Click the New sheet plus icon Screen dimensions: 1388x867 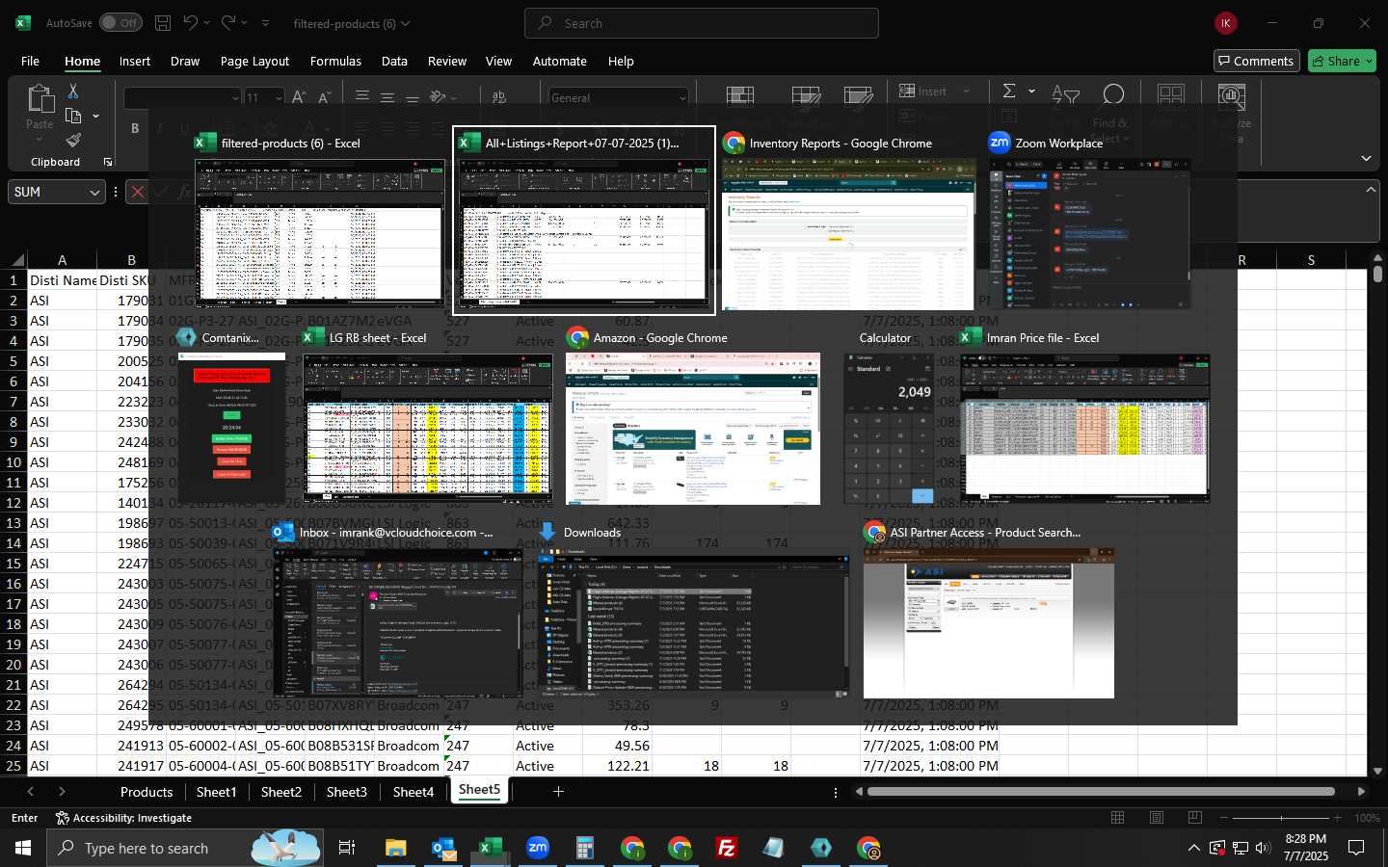point(558,792)
